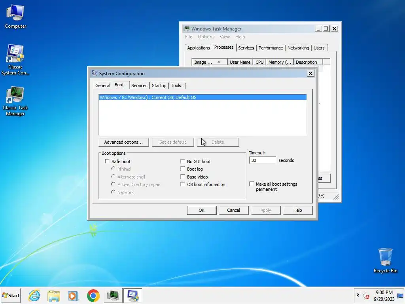Go to the Startup tab
The height and width of the screenshot is (304, 405).
[x=159, y=85]
